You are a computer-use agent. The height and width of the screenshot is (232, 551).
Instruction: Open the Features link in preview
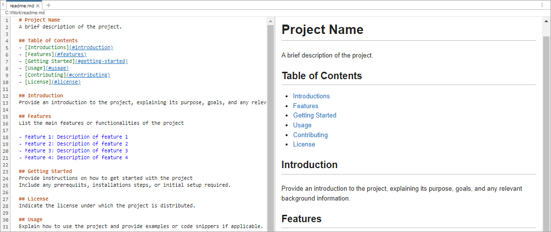[306, 106]
